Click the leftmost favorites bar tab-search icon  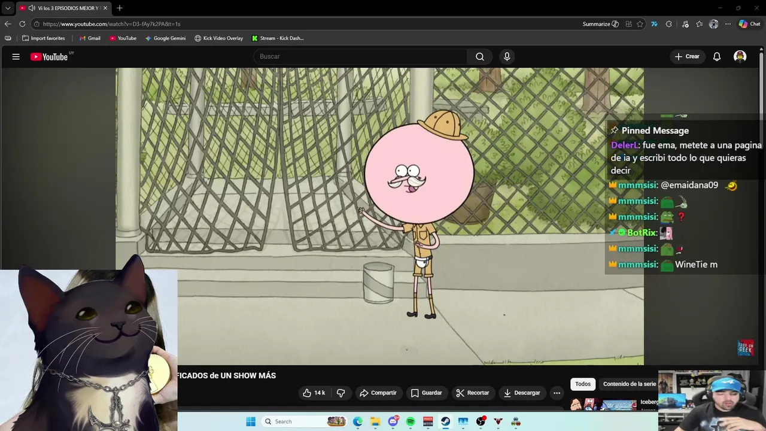coord(8,38)
